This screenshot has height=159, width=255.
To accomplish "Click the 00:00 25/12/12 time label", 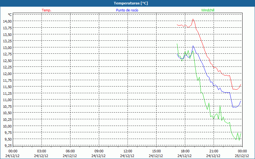I will pos(242,154).
